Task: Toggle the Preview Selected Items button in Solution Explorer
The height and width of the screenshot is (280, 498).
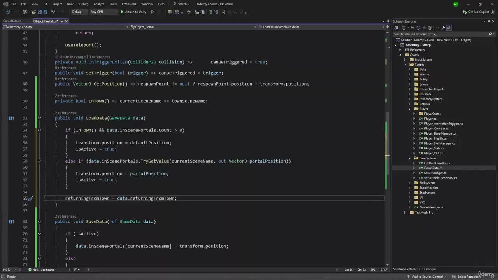Action: pyautogui.click(x=449, y=28)
